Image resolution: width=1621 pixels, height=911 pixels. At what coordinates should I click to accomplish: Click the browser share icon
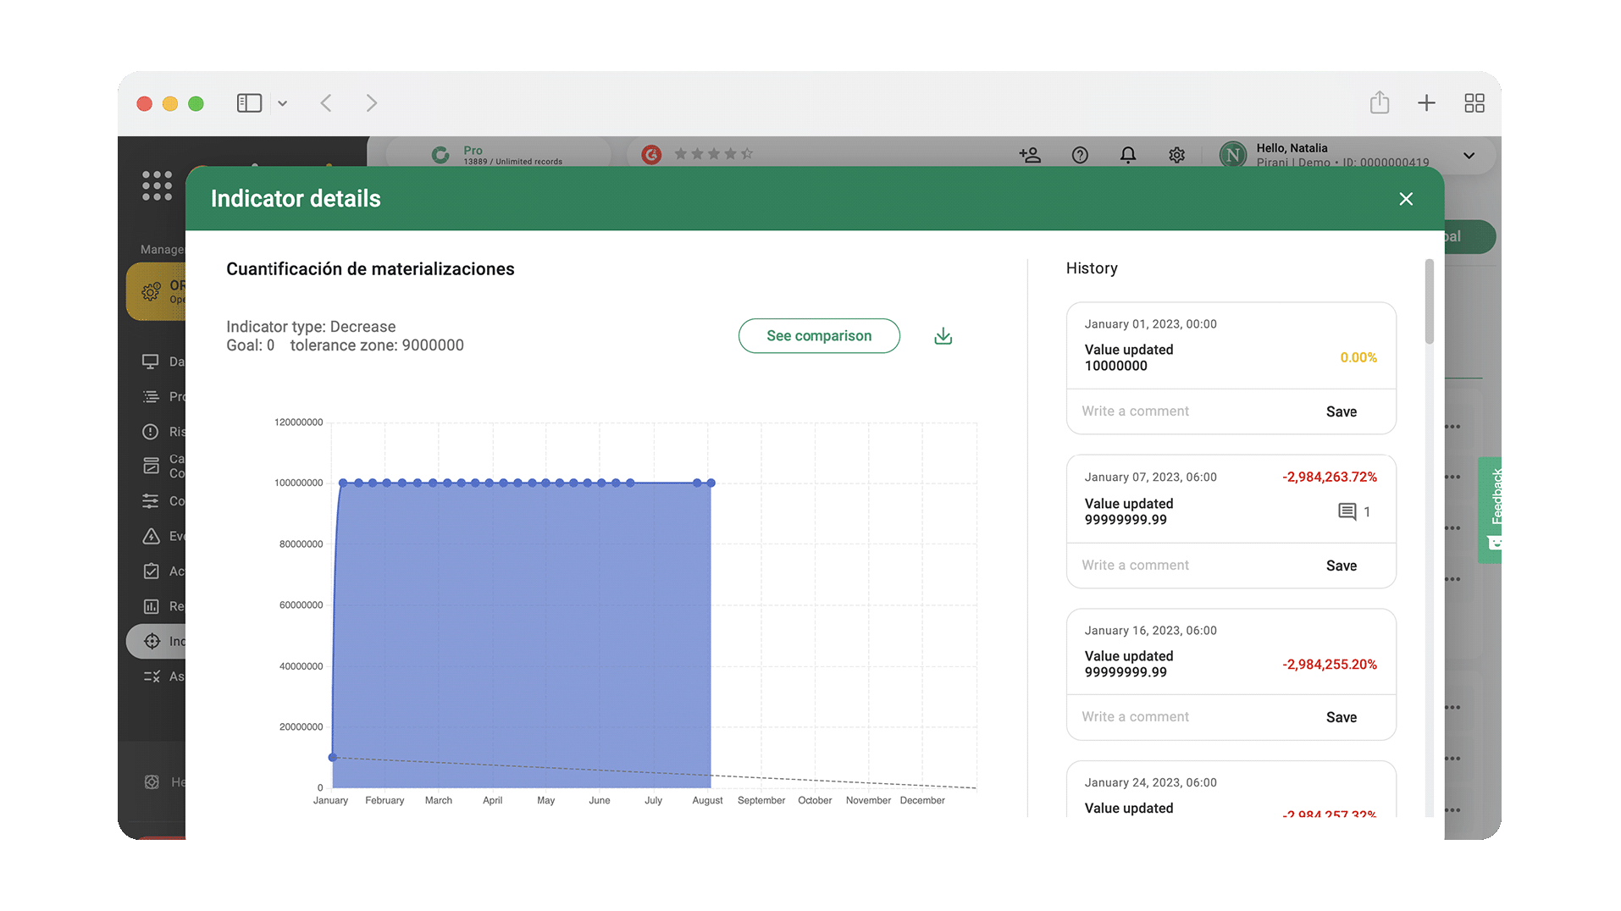1380,103
